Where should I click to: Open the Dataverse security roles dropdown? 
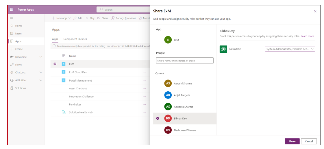pyautogui.click(x=290, y=49)
